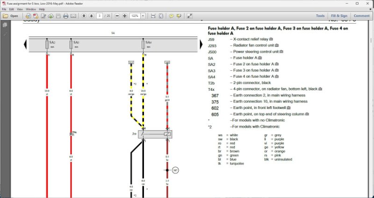Click the zoom percentage field 122%
This screenshot has height=198, width=374.
click(x=135, y=16)
